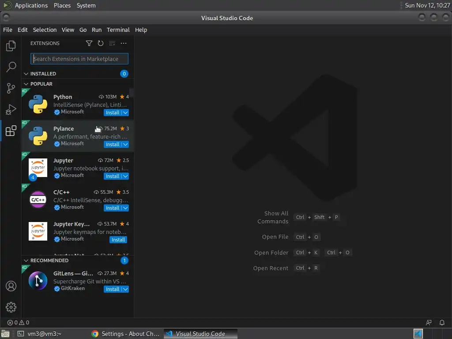
Task: Install the Python extension
Action: coord(113,113)
